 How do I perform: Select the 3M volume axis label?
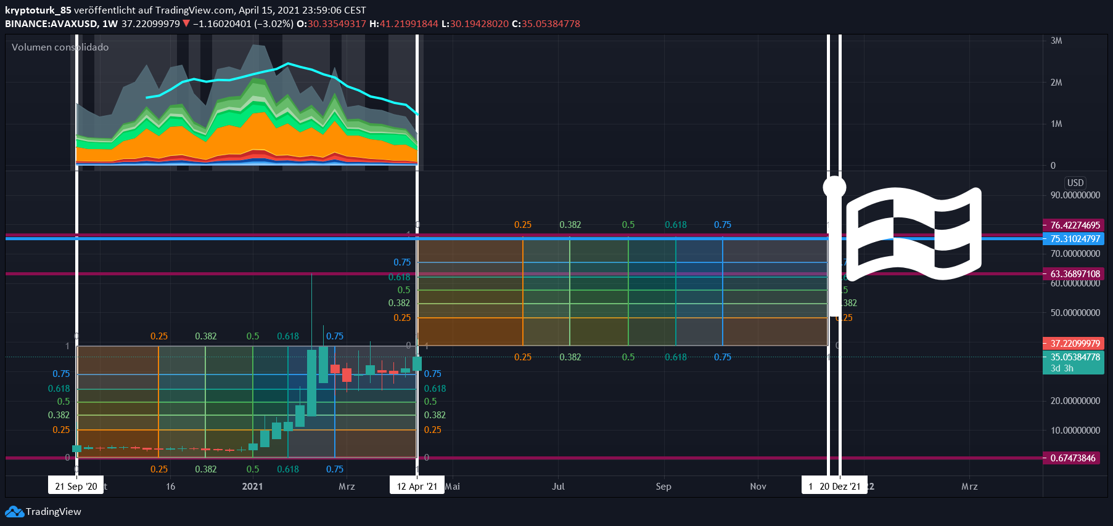coord(1056,41)
